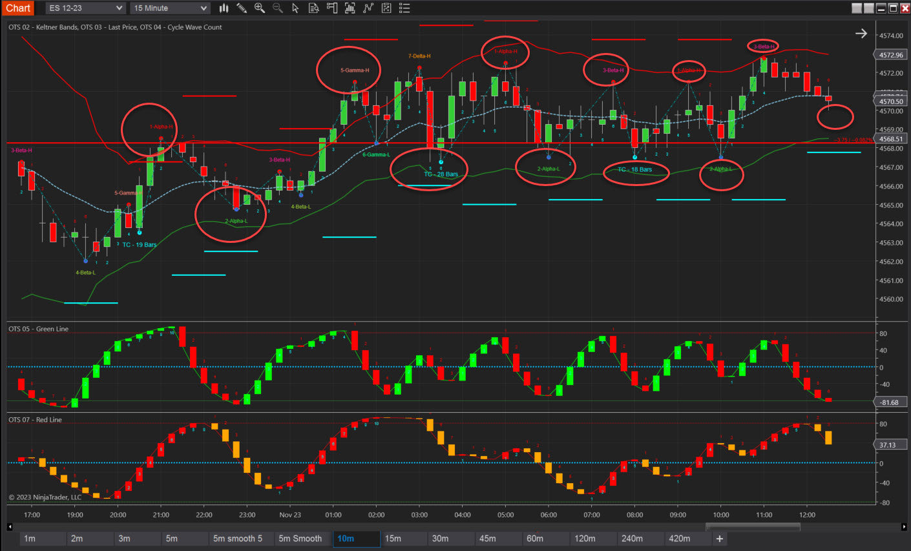The image size is (911, 551).
Task: Select the 5m Smooth tab
Action: (302, 538)
